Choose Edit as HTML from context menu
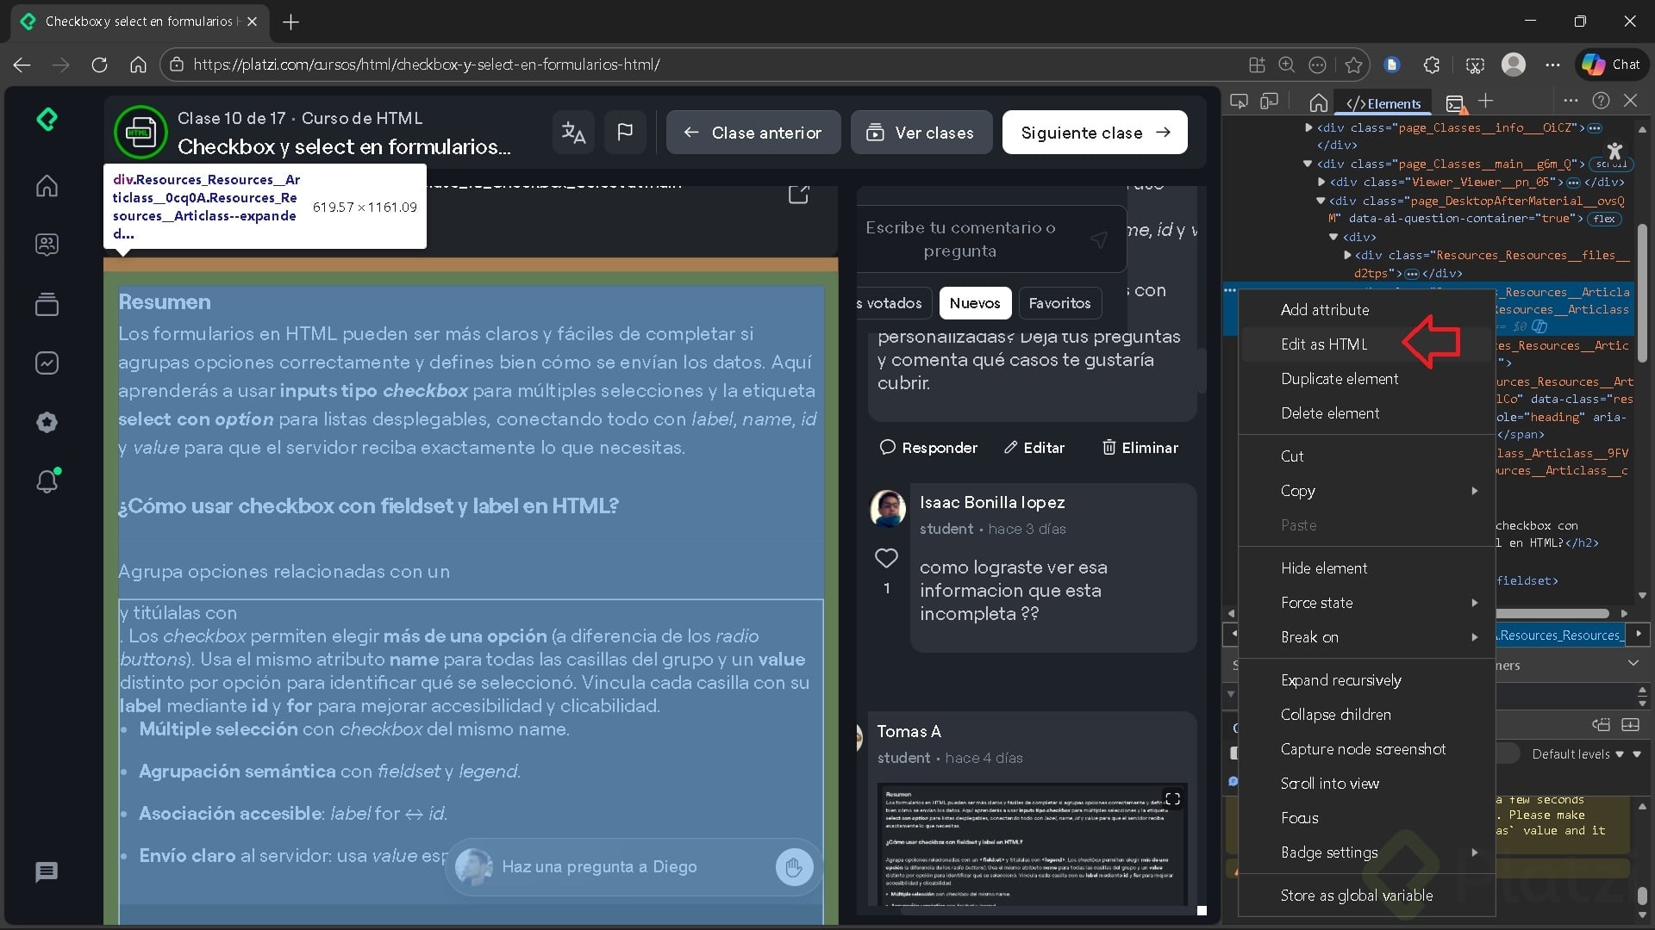This screenshot has height=930, width=1655. coord(1324,344)
